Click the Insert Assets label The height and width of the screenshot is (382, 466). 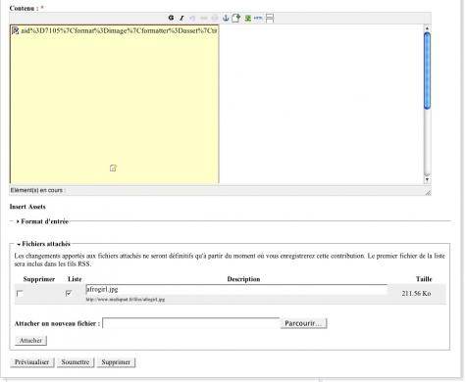[x=27, y=207]
